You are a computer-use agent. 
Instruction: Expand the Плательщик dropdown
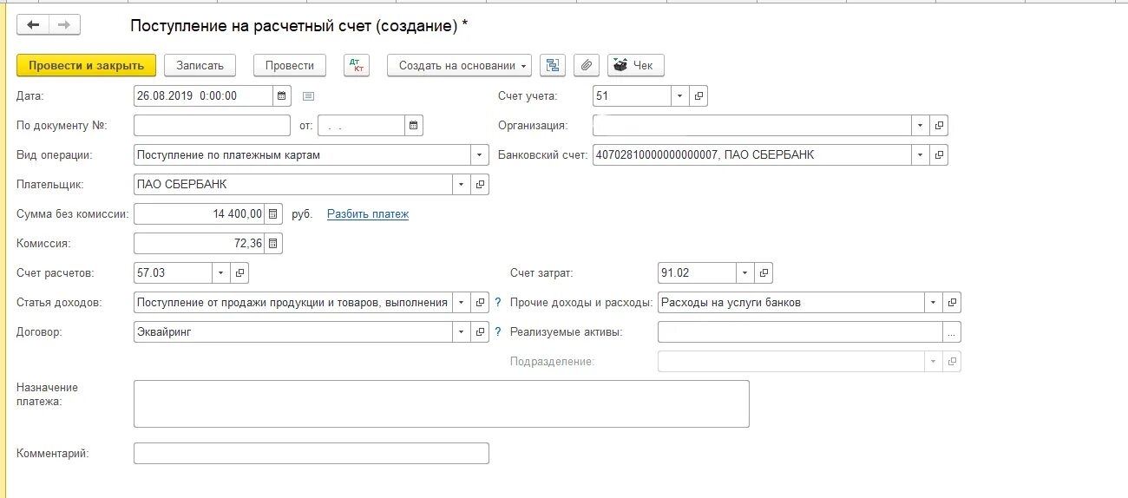461,184
